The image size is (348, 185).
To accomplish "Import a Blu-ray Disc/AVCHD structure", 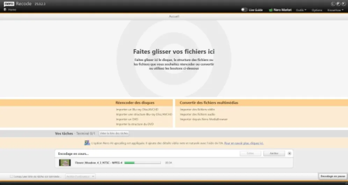I will [144, 114].
